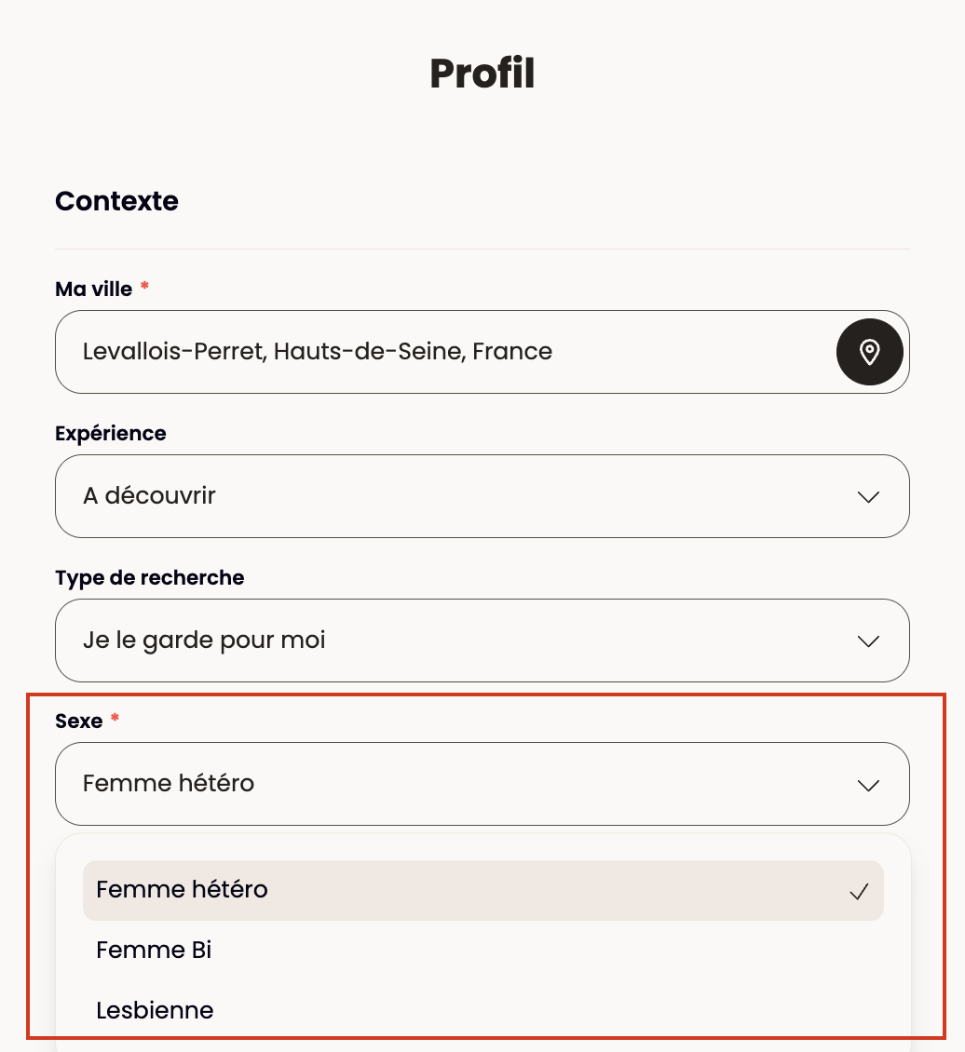
Task: Click the Contexte section heading
Action: (x=116, y=201)
